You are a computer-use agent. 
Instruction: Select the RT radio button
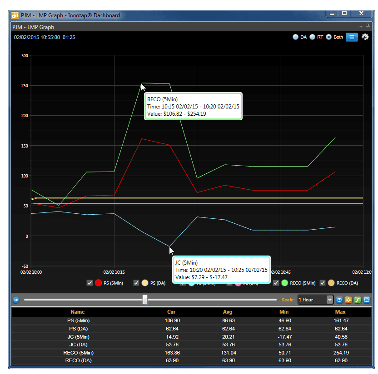(312, 37)
